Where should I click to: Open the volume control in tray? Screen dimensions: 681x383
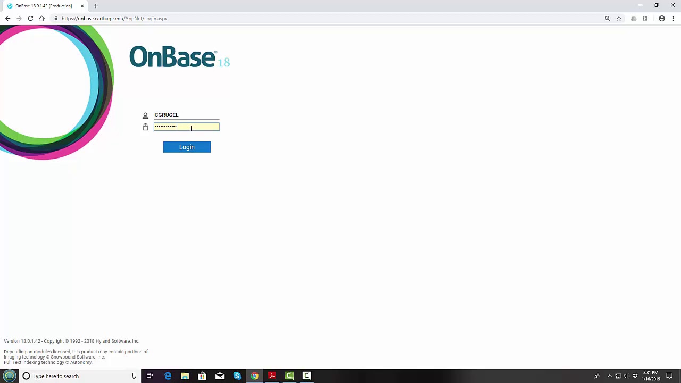(x=626, y=376)
